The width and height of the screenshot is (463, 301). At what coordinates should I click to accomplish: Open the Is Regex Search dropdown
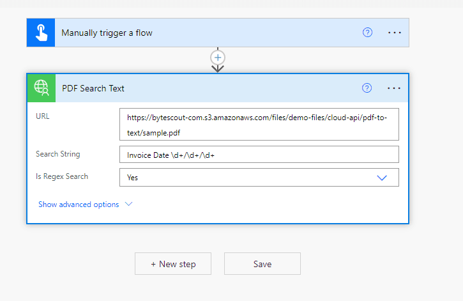[249, 178]
